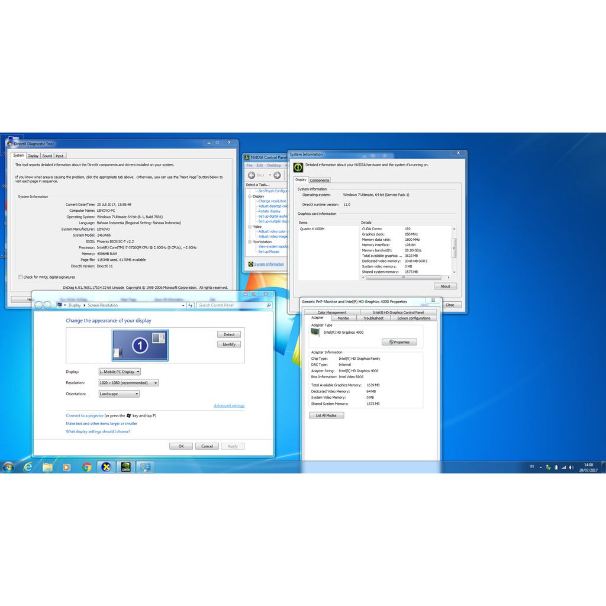Screen dimensions: 606x606
Task: Switch to DirectX Diagnostic taskbar icon
Action: coord(106,467)
